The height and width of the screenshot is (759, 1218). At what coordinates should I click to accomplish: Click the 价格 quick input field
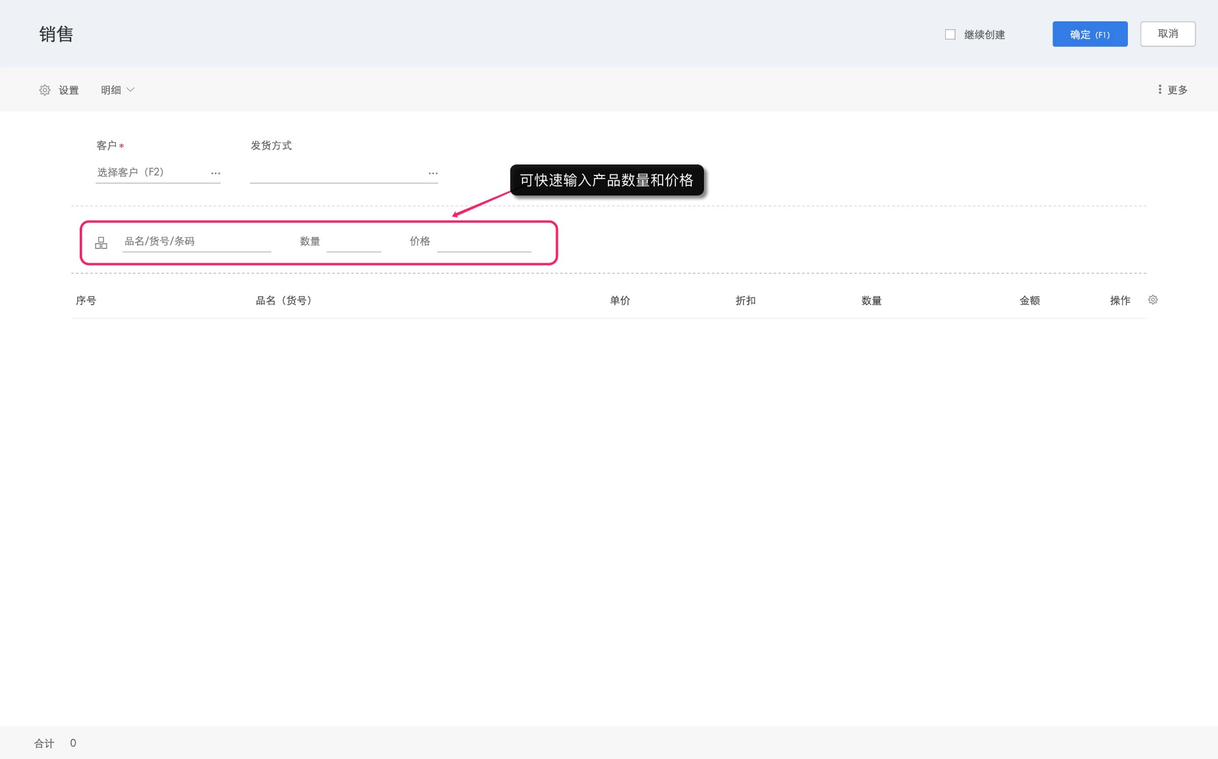point(484,242)
